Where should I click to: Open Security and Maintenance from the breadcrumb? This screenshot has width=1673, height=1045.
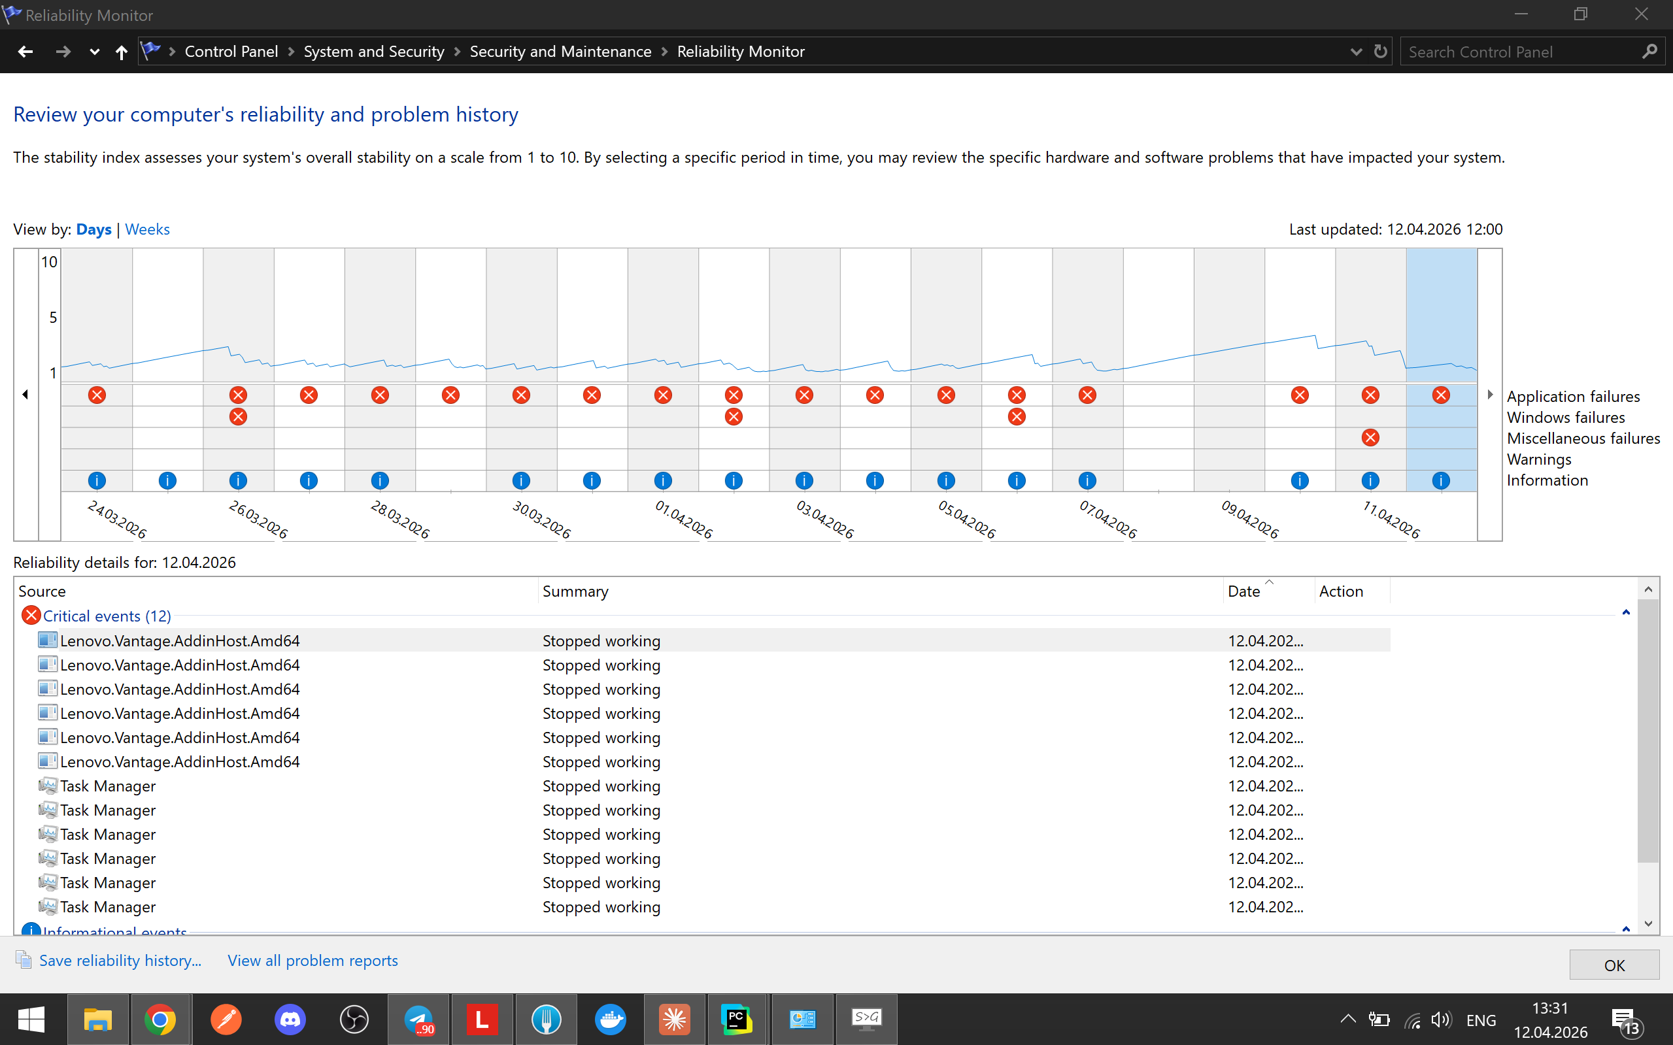click(x=560, y=51)
